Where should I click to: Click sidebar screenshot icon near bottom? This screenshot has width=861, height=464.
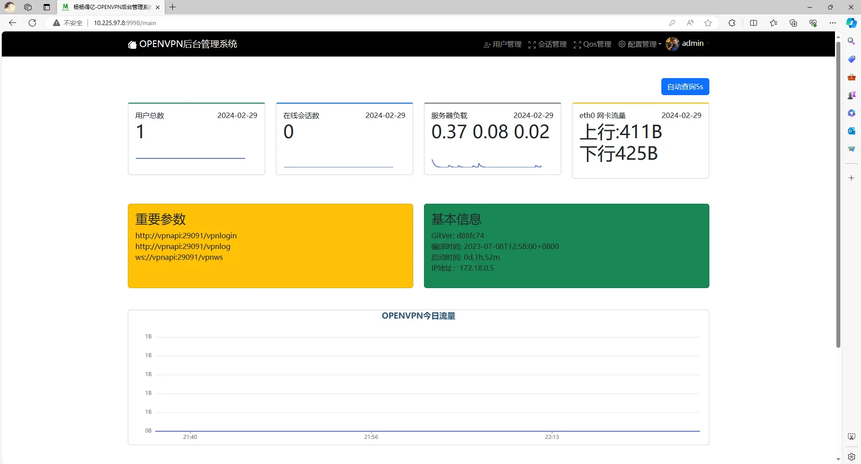(x=851, y=437)
